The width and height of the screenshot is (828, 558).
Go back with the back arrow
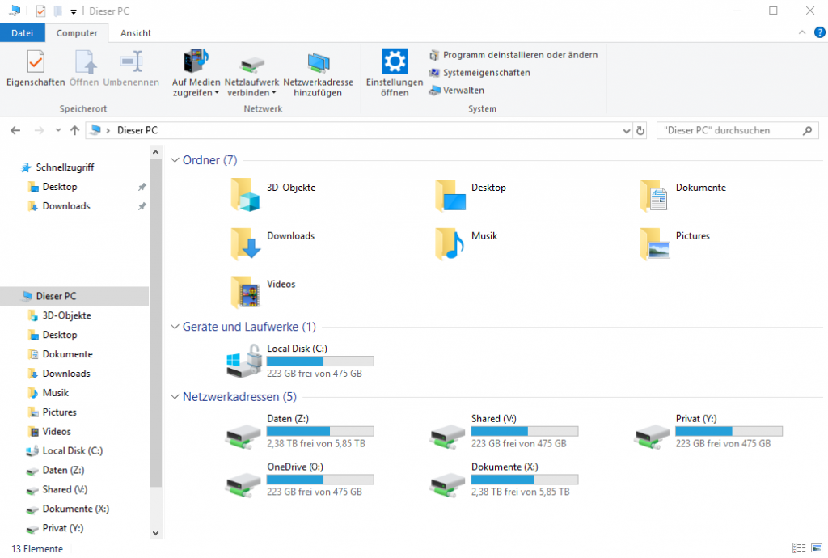tap(15, 130)
